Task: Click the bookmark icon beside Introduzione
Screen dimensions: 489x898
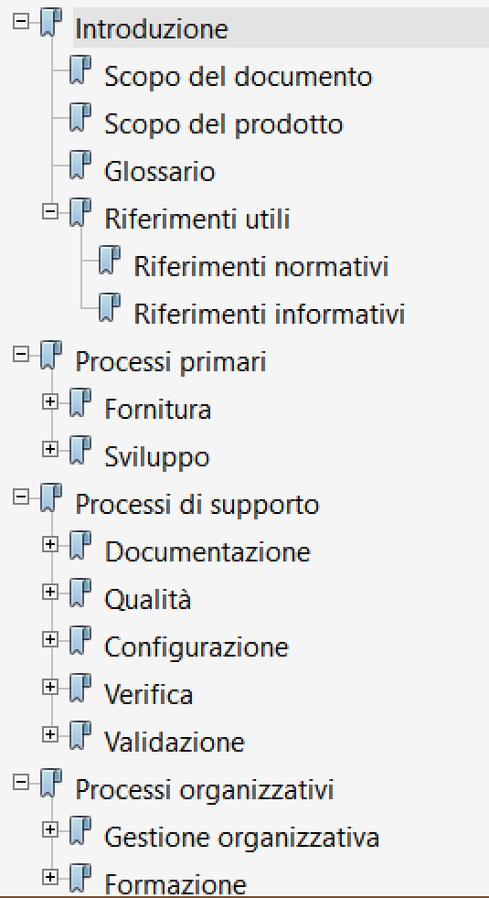Action: pyautogui.click(x=51, y=25)
